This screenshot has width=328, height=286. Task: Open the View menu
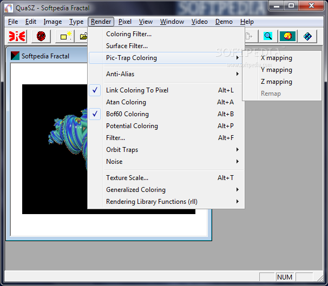click(146, 22)
